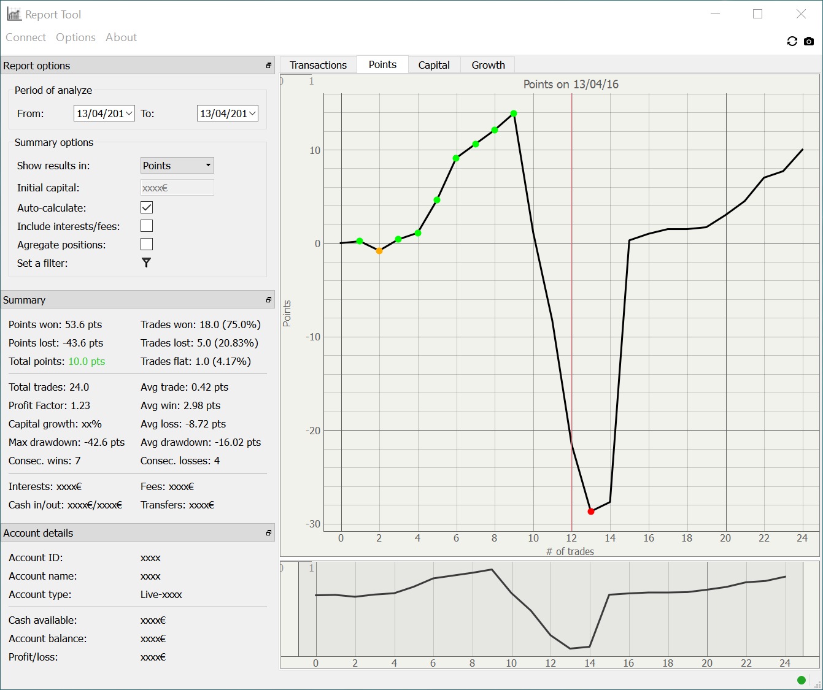The height and width of the screenshot is (690, 823).
Task: Click Max drawdown -42.6 pts text
Action: click(x=66, y=442)
